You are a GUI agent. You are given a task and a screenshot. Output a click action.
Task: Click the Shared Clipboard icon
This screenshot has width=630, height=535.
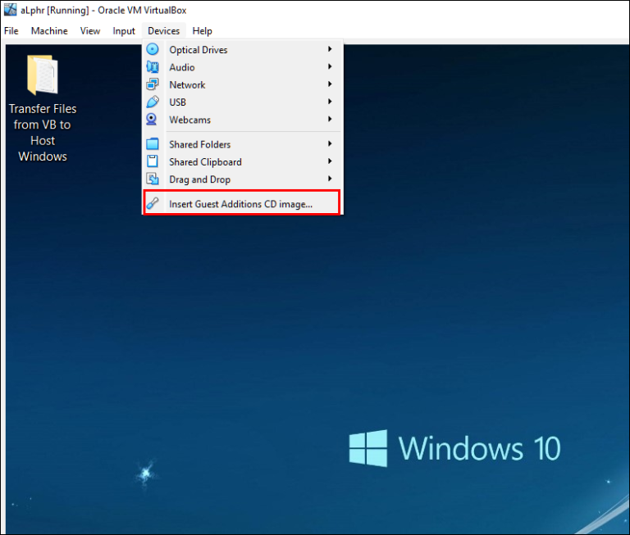153,161
